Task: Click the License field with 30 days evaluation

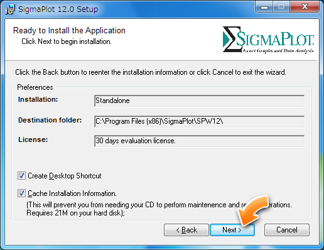Action: 200,141
